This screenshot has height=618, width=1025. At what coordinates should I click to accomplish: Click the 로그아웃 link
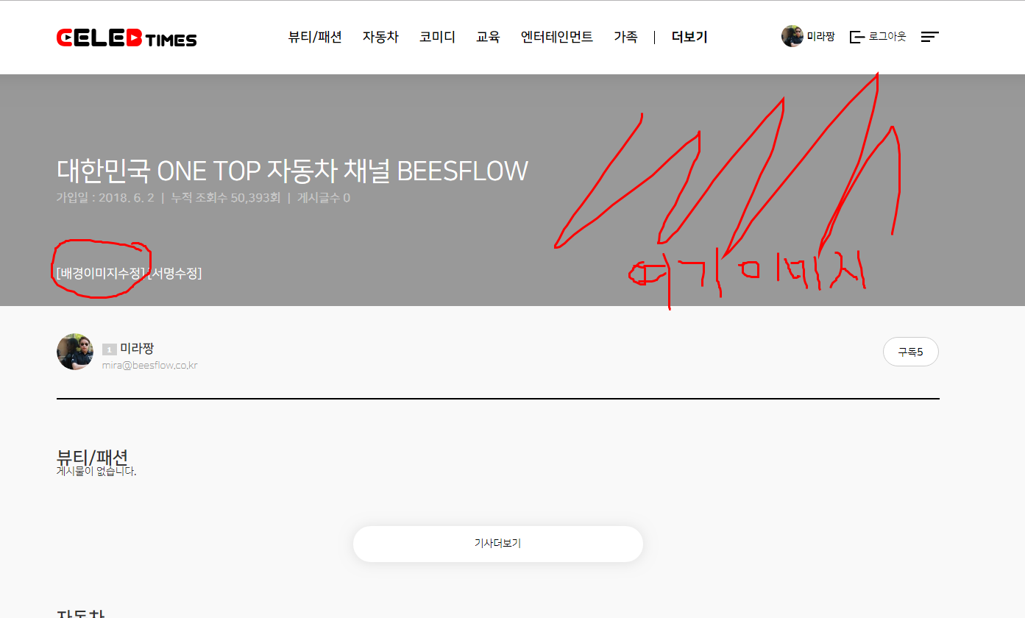point(887,37)
